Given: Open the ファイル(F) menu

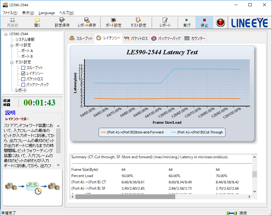Looking at the screenshot, I should point(10,13).
